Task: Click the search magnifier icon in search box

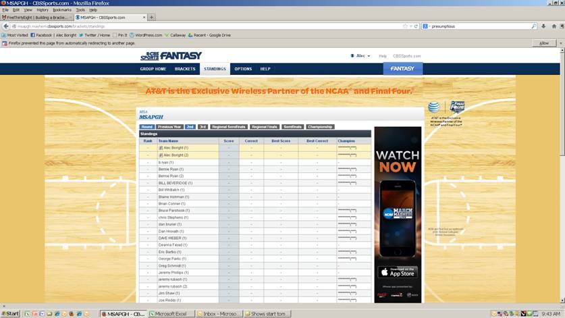Action: (x=534, y=26)
